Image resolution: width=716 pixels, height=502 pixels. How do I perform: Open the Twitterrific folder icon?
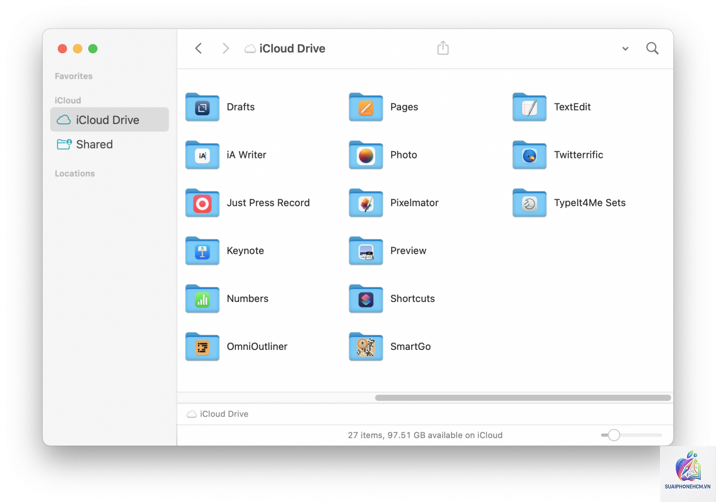529,155
